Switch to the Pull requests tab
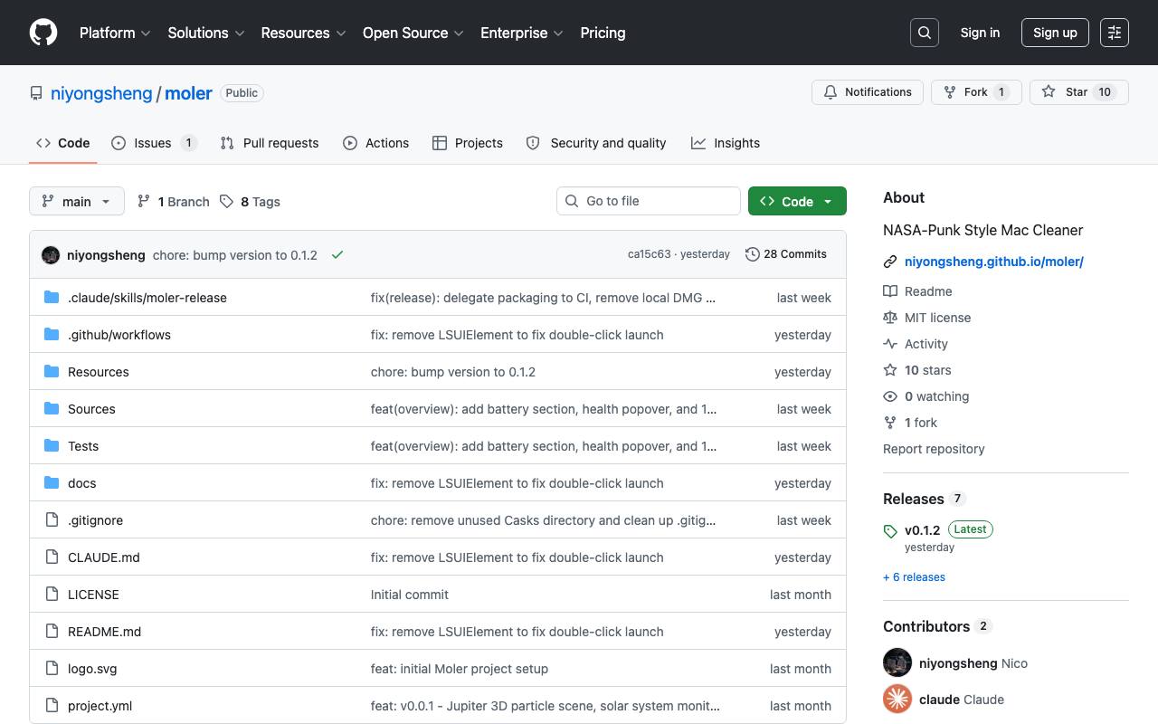Screen dimensions: 1158x724 [270, 143]
